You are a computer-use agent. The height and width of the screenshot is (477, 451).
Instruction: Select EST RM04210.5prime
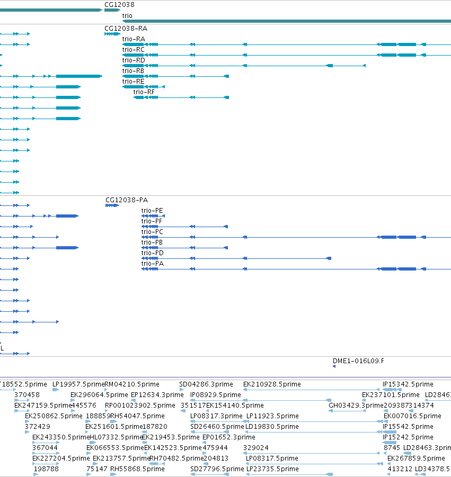coord(132,384)
